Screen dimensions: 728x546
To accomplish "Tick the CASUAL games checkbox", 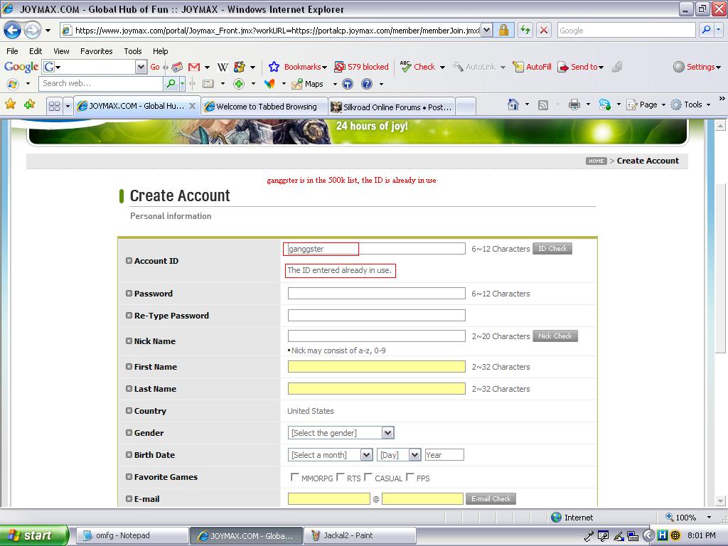I will pos(368,478).
